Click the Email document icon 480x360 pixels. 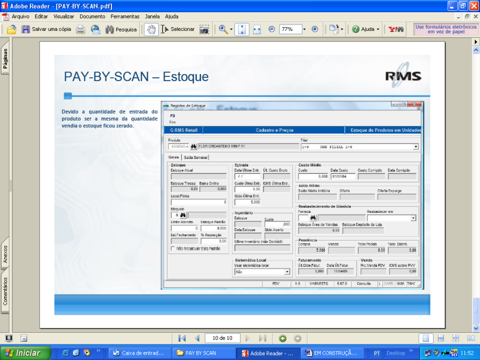pyautogui.click(x=95, y=29)
